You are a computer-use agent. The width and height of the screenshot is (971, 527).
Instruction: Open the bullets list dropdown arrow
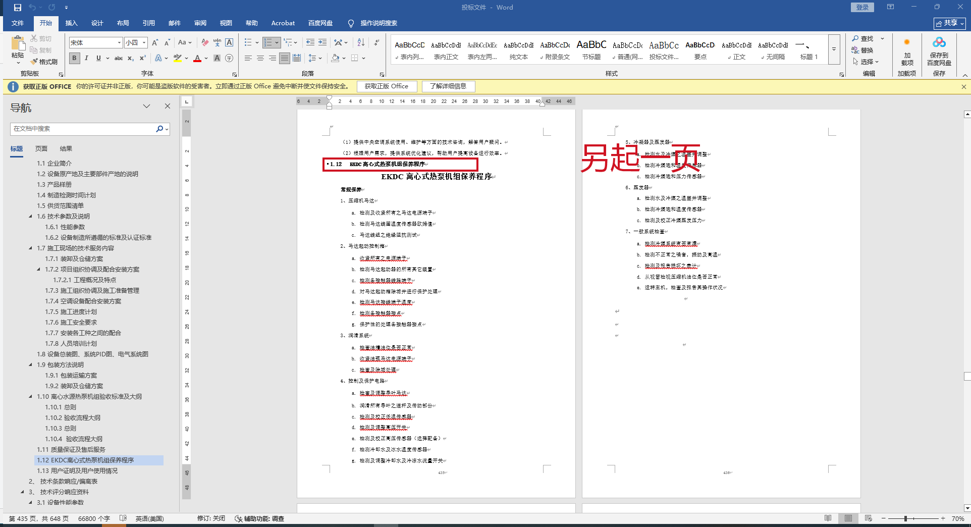(257, 42)
